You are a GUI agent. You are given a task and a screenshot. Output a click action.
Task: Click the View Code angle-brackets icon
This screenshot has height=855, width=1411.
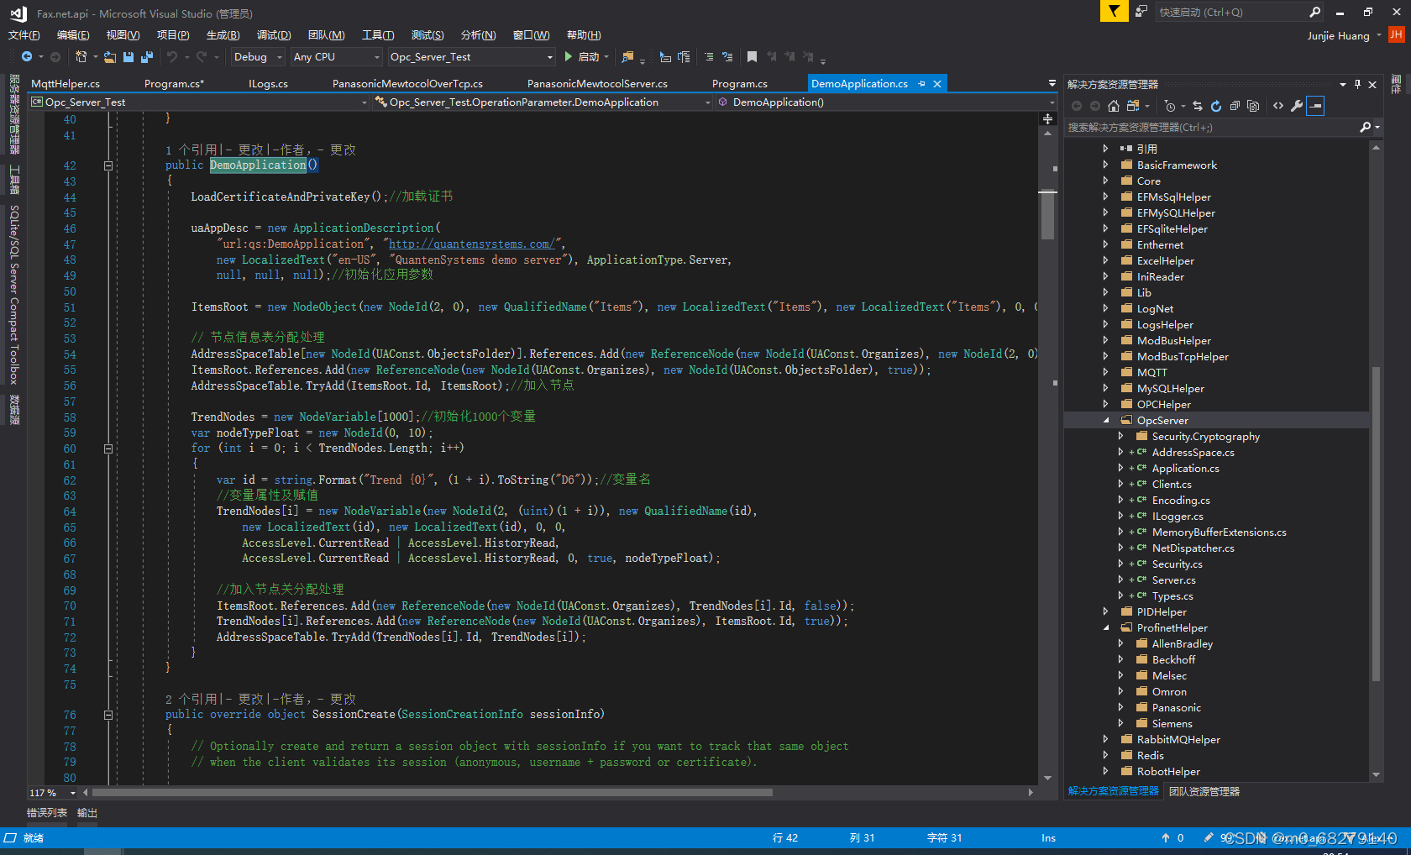1278,106
